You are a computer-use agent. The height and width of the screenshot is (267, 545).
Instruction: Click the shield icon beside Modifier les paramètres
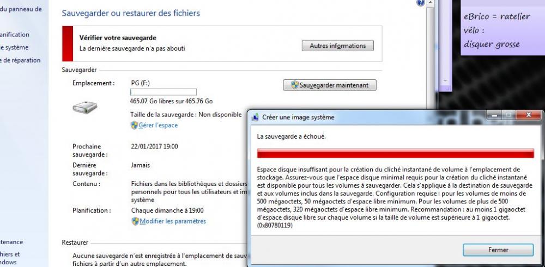[x=135, y=221]
